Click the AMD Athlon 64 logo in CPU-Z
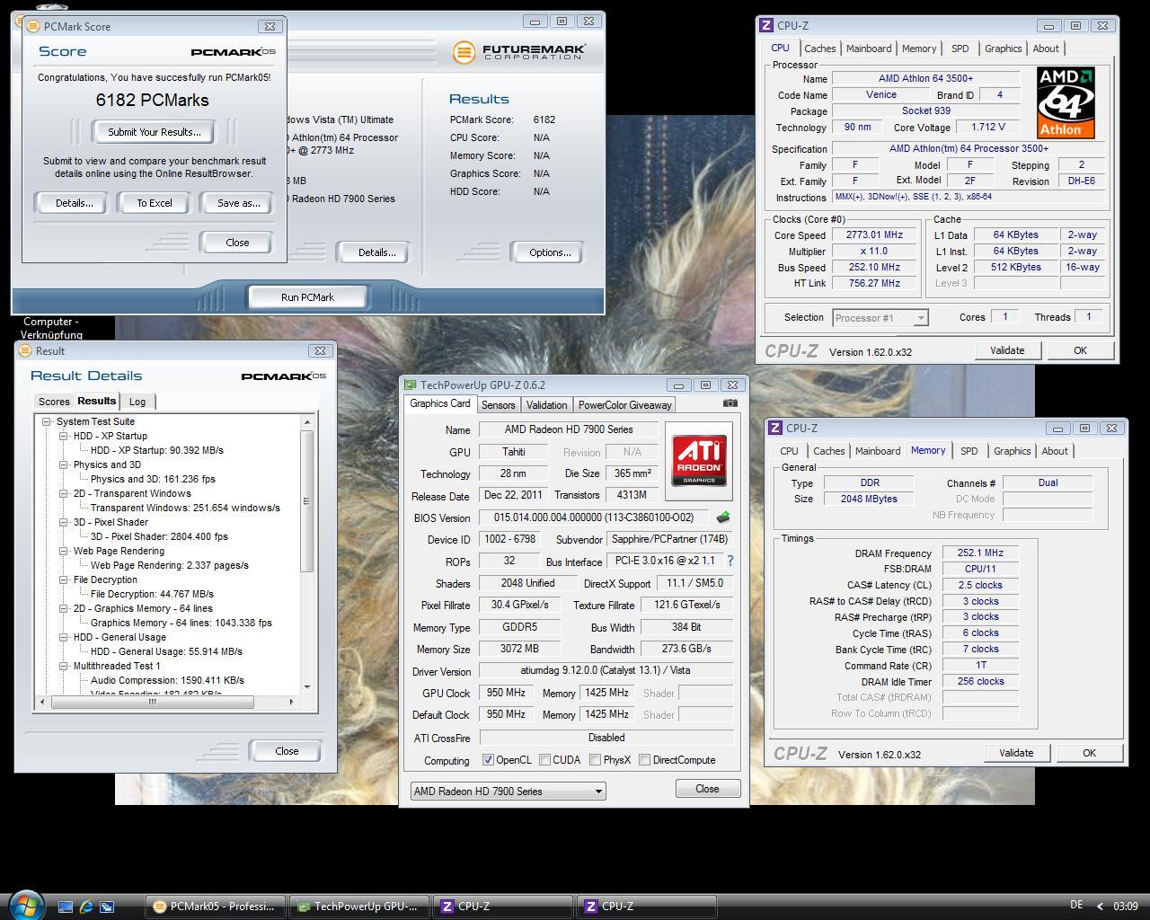This screenshot has height=920, width=1150. [1066, 102]
